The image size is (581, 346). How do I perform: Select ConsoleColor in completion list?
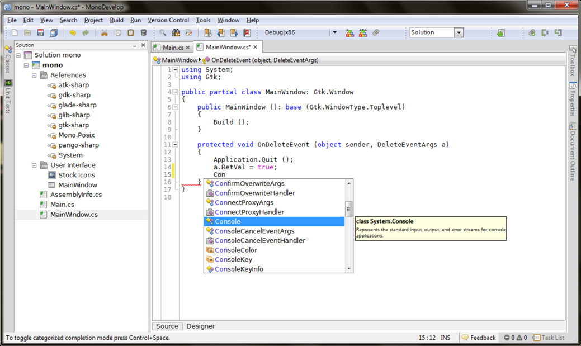point(274,250)
